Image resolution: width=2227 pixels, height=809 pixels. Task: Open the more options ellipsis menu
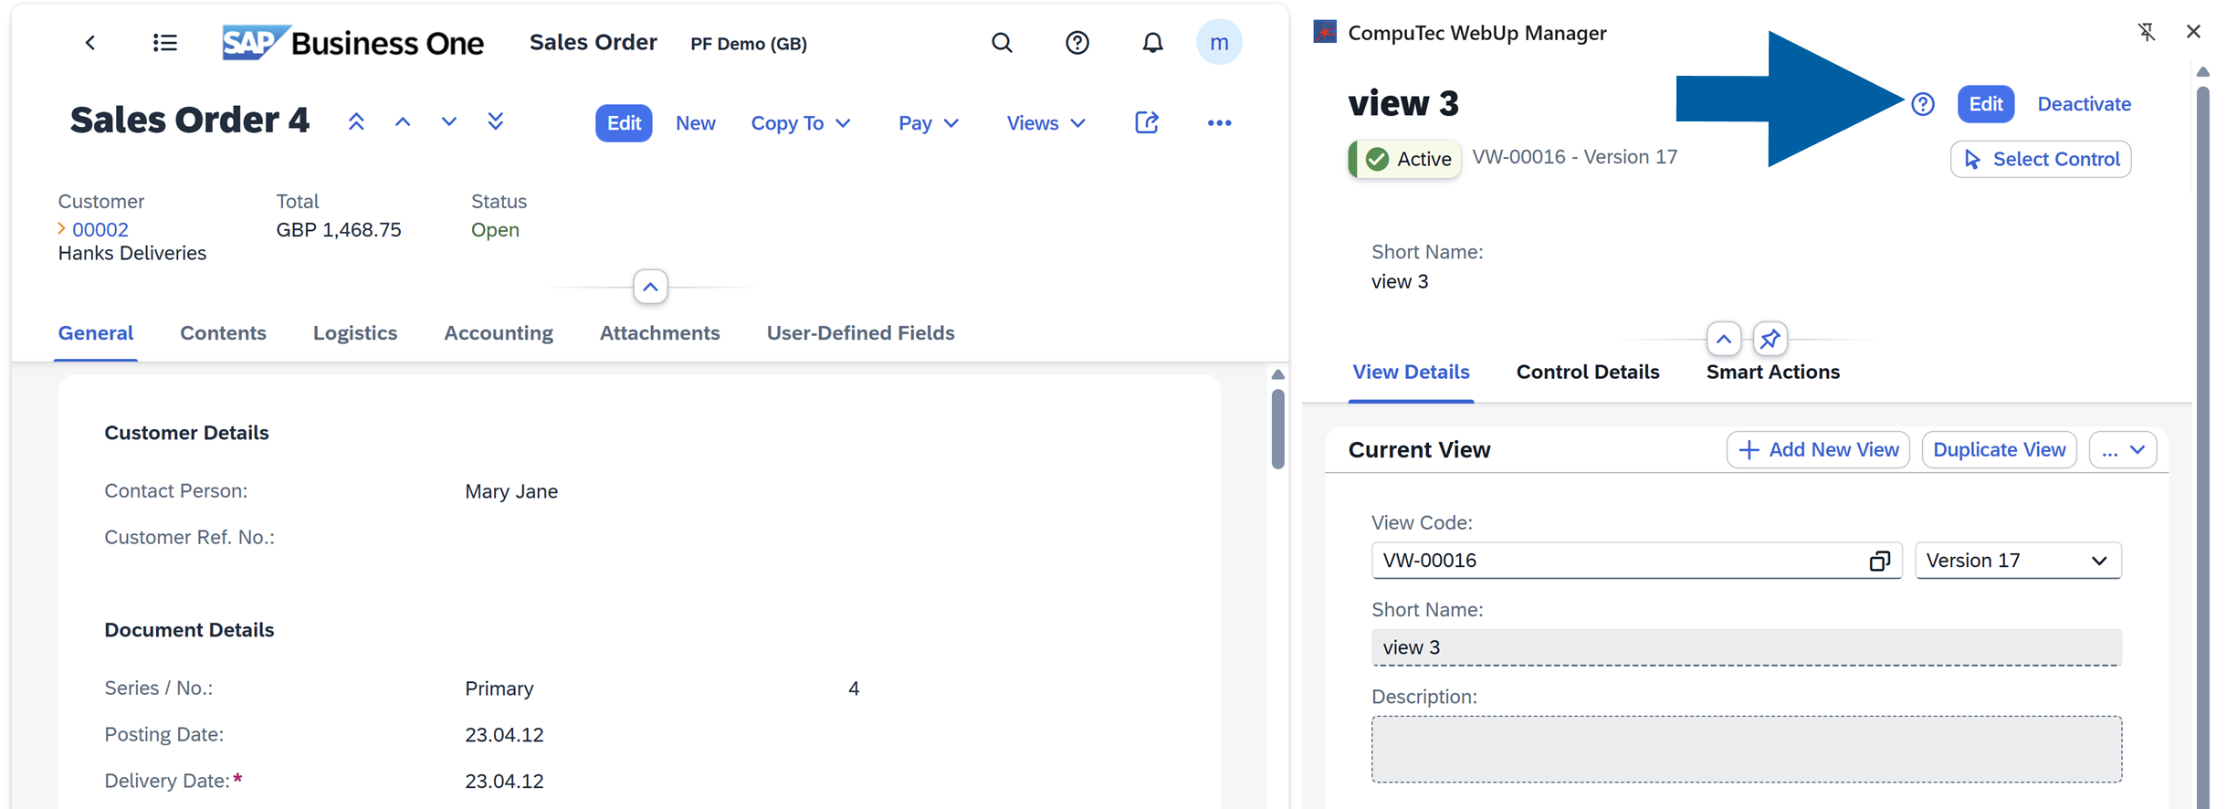click(1219, 122)
